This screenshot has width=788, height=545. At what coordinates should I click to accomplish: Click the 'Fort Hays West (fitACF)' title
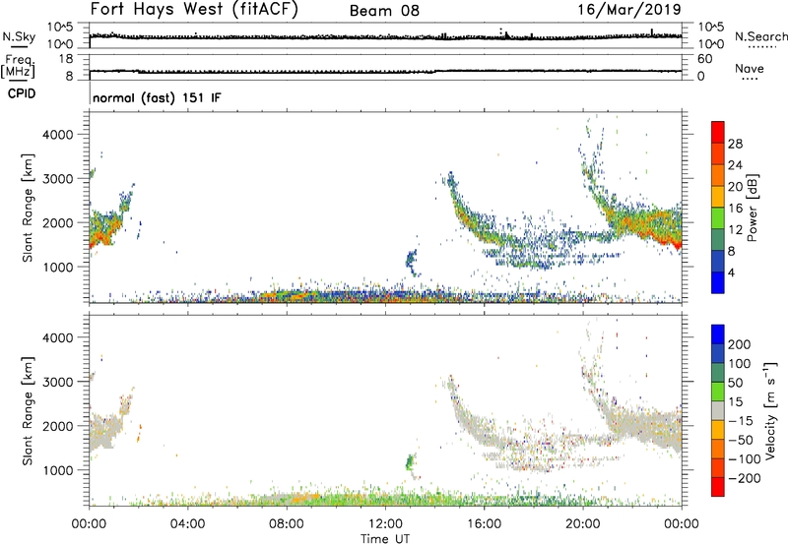(x=194, y=9)
